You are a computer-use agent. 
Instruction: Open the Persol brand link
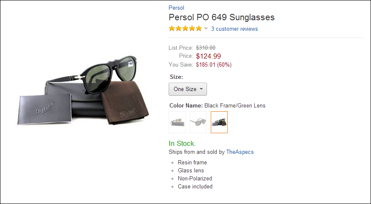tap(176, 8)
